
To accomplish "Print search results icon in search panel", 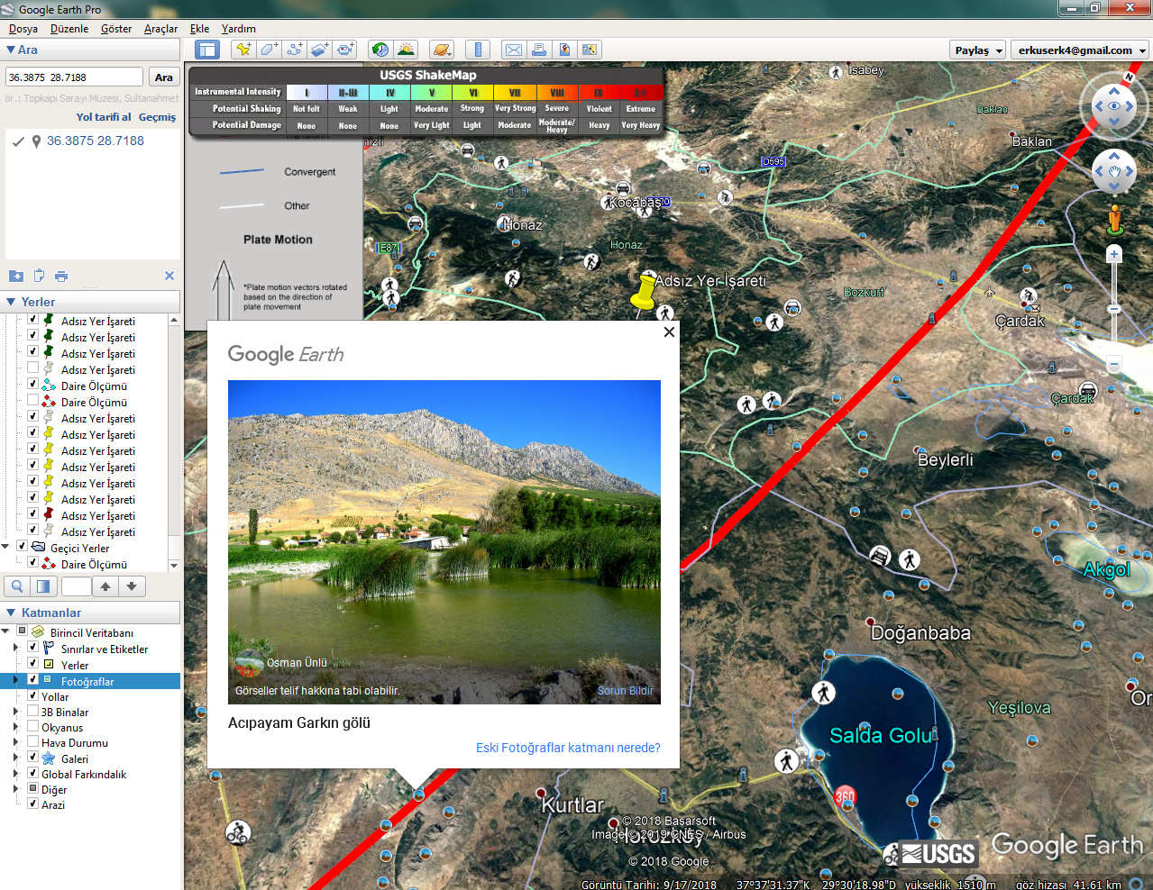I will tap(61, 276).
